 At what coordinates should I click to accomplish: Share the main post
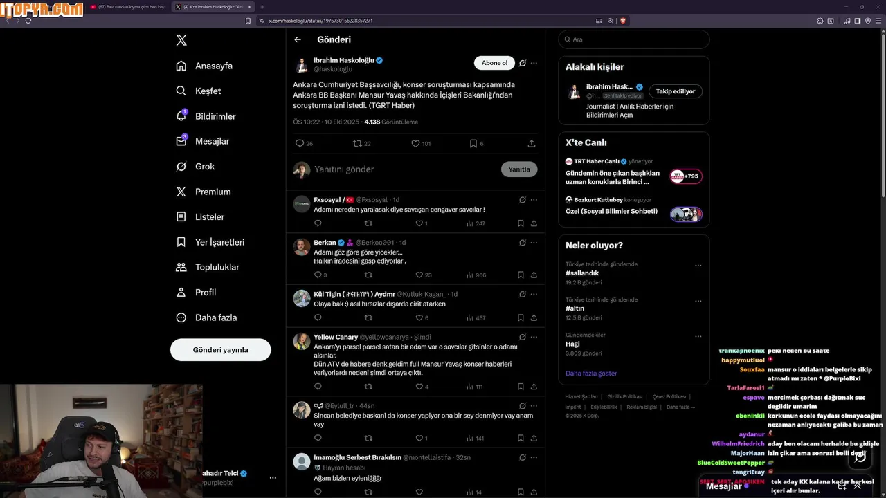532,143
